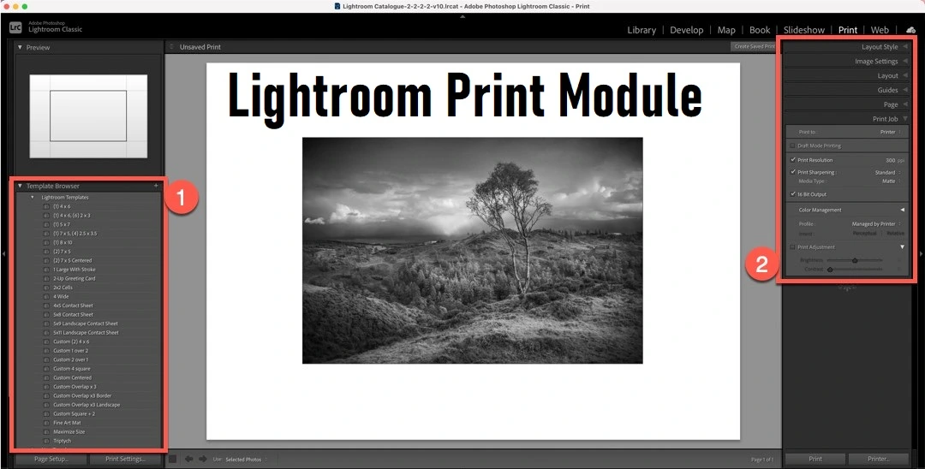Select template icon for (1) 5 x 7
This screenshot has width=925, height=469.
[x=46, y=224]
